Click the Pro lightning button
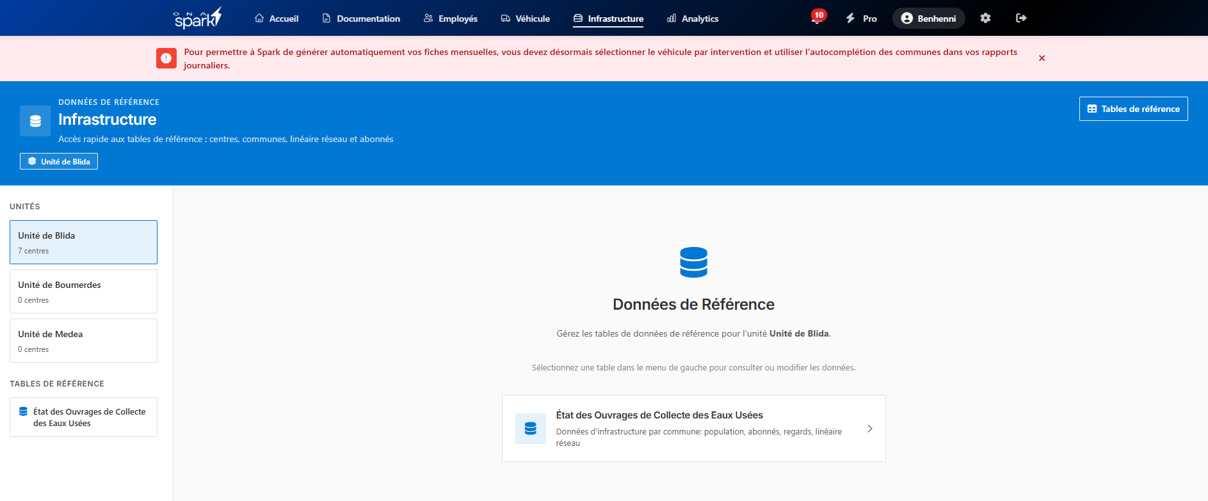The height and width of the screenshot is (501, 1208). coord(861,19)
